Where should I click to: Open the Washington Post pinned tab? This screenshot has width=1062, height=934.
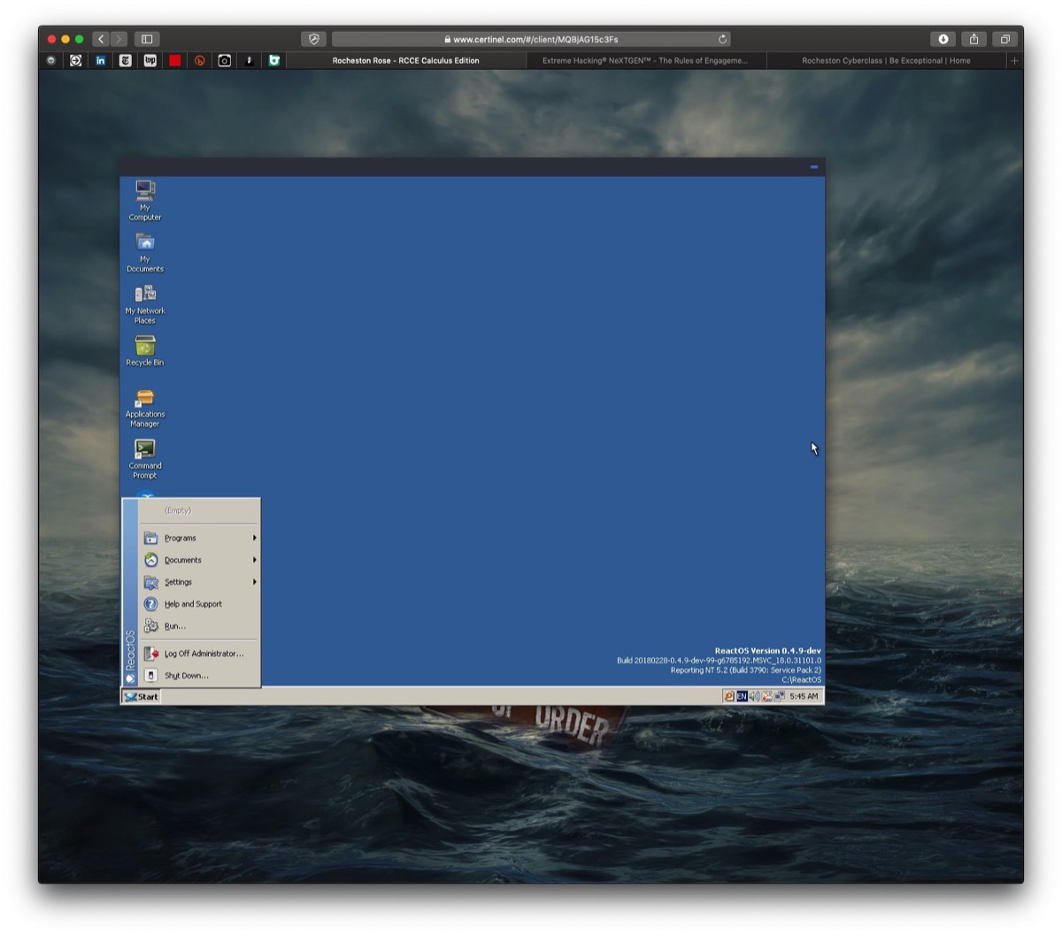coord(150,61)
